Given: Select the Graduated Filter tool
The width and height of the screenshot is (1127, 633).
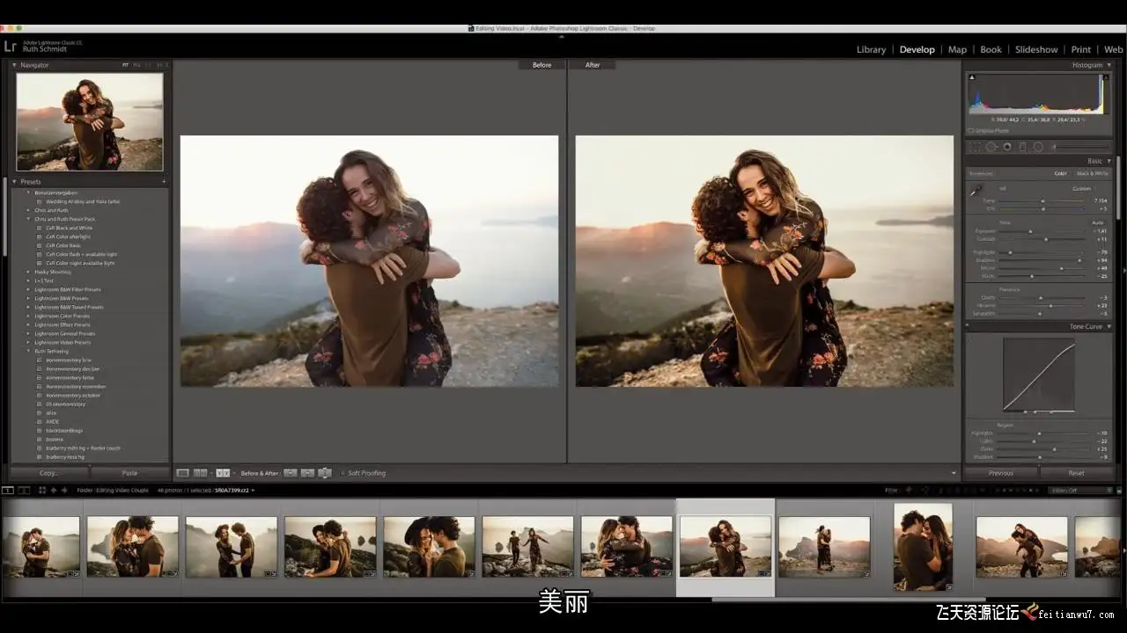Looking at the screenshot, I should point(1022,147).
